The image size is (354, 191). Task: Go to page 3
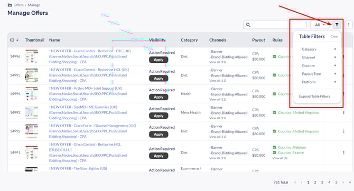322,183
